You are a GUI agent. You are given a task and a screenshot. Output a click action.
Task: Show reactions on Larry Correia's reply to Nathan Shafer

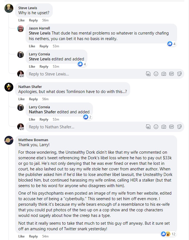(87, 117)
